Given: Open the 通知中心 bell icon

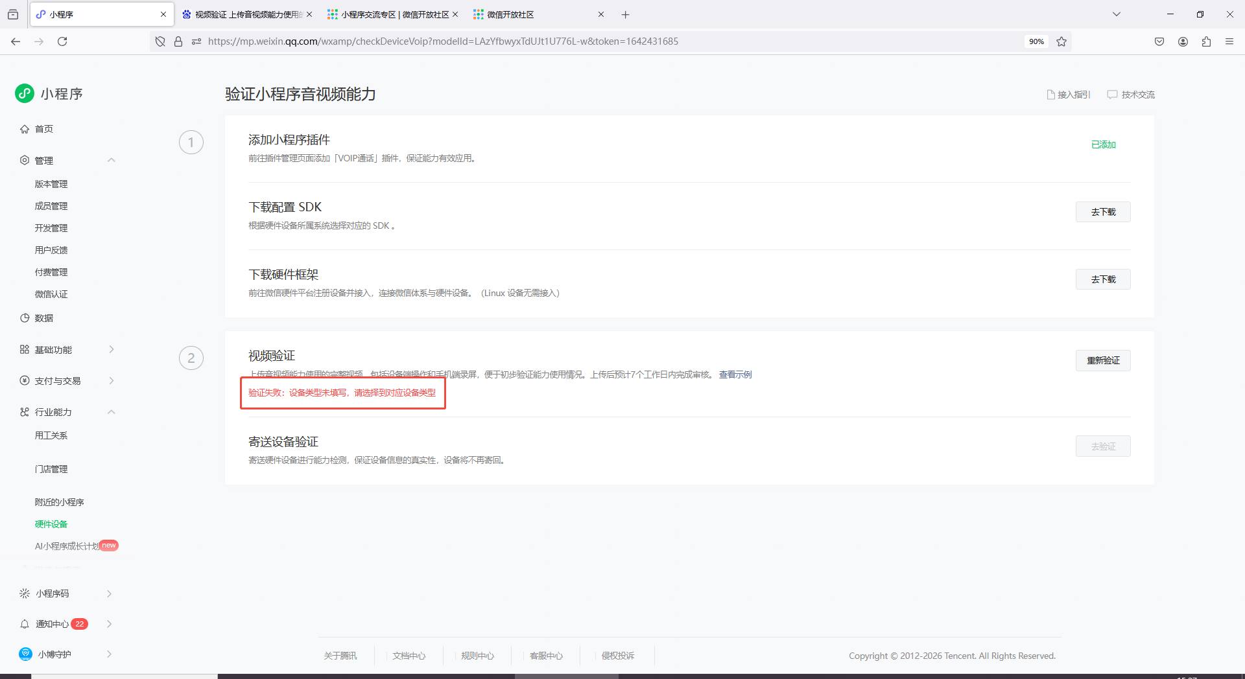Looking at the screenshot, I should point(25,624).
